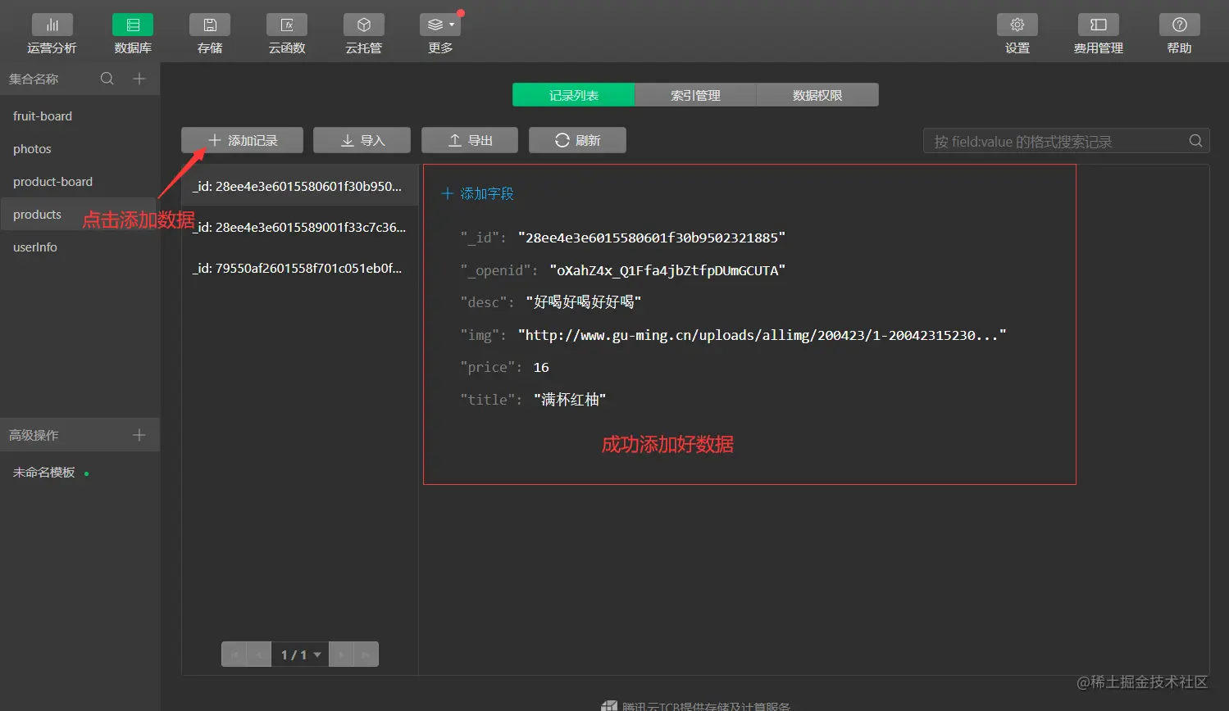Select the record with _id 28ee4e3e6015589001f33c7c36...
Screen dimensions: 1229x711
(300, 227)
